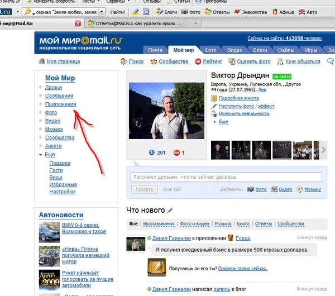Click the status input field Расскажи друзьям
The width and height of the screenshot is (335, 296).
[226, 177]
